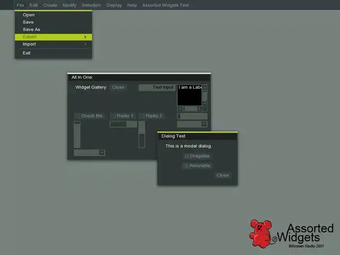Screen dimensions: 340x255
Task: Click the vertical slider under Check Me
Action: click(77, 134)
